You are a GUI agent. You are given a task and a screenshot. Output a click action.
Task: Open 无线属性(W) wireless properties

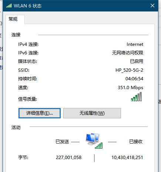[92, 113]
